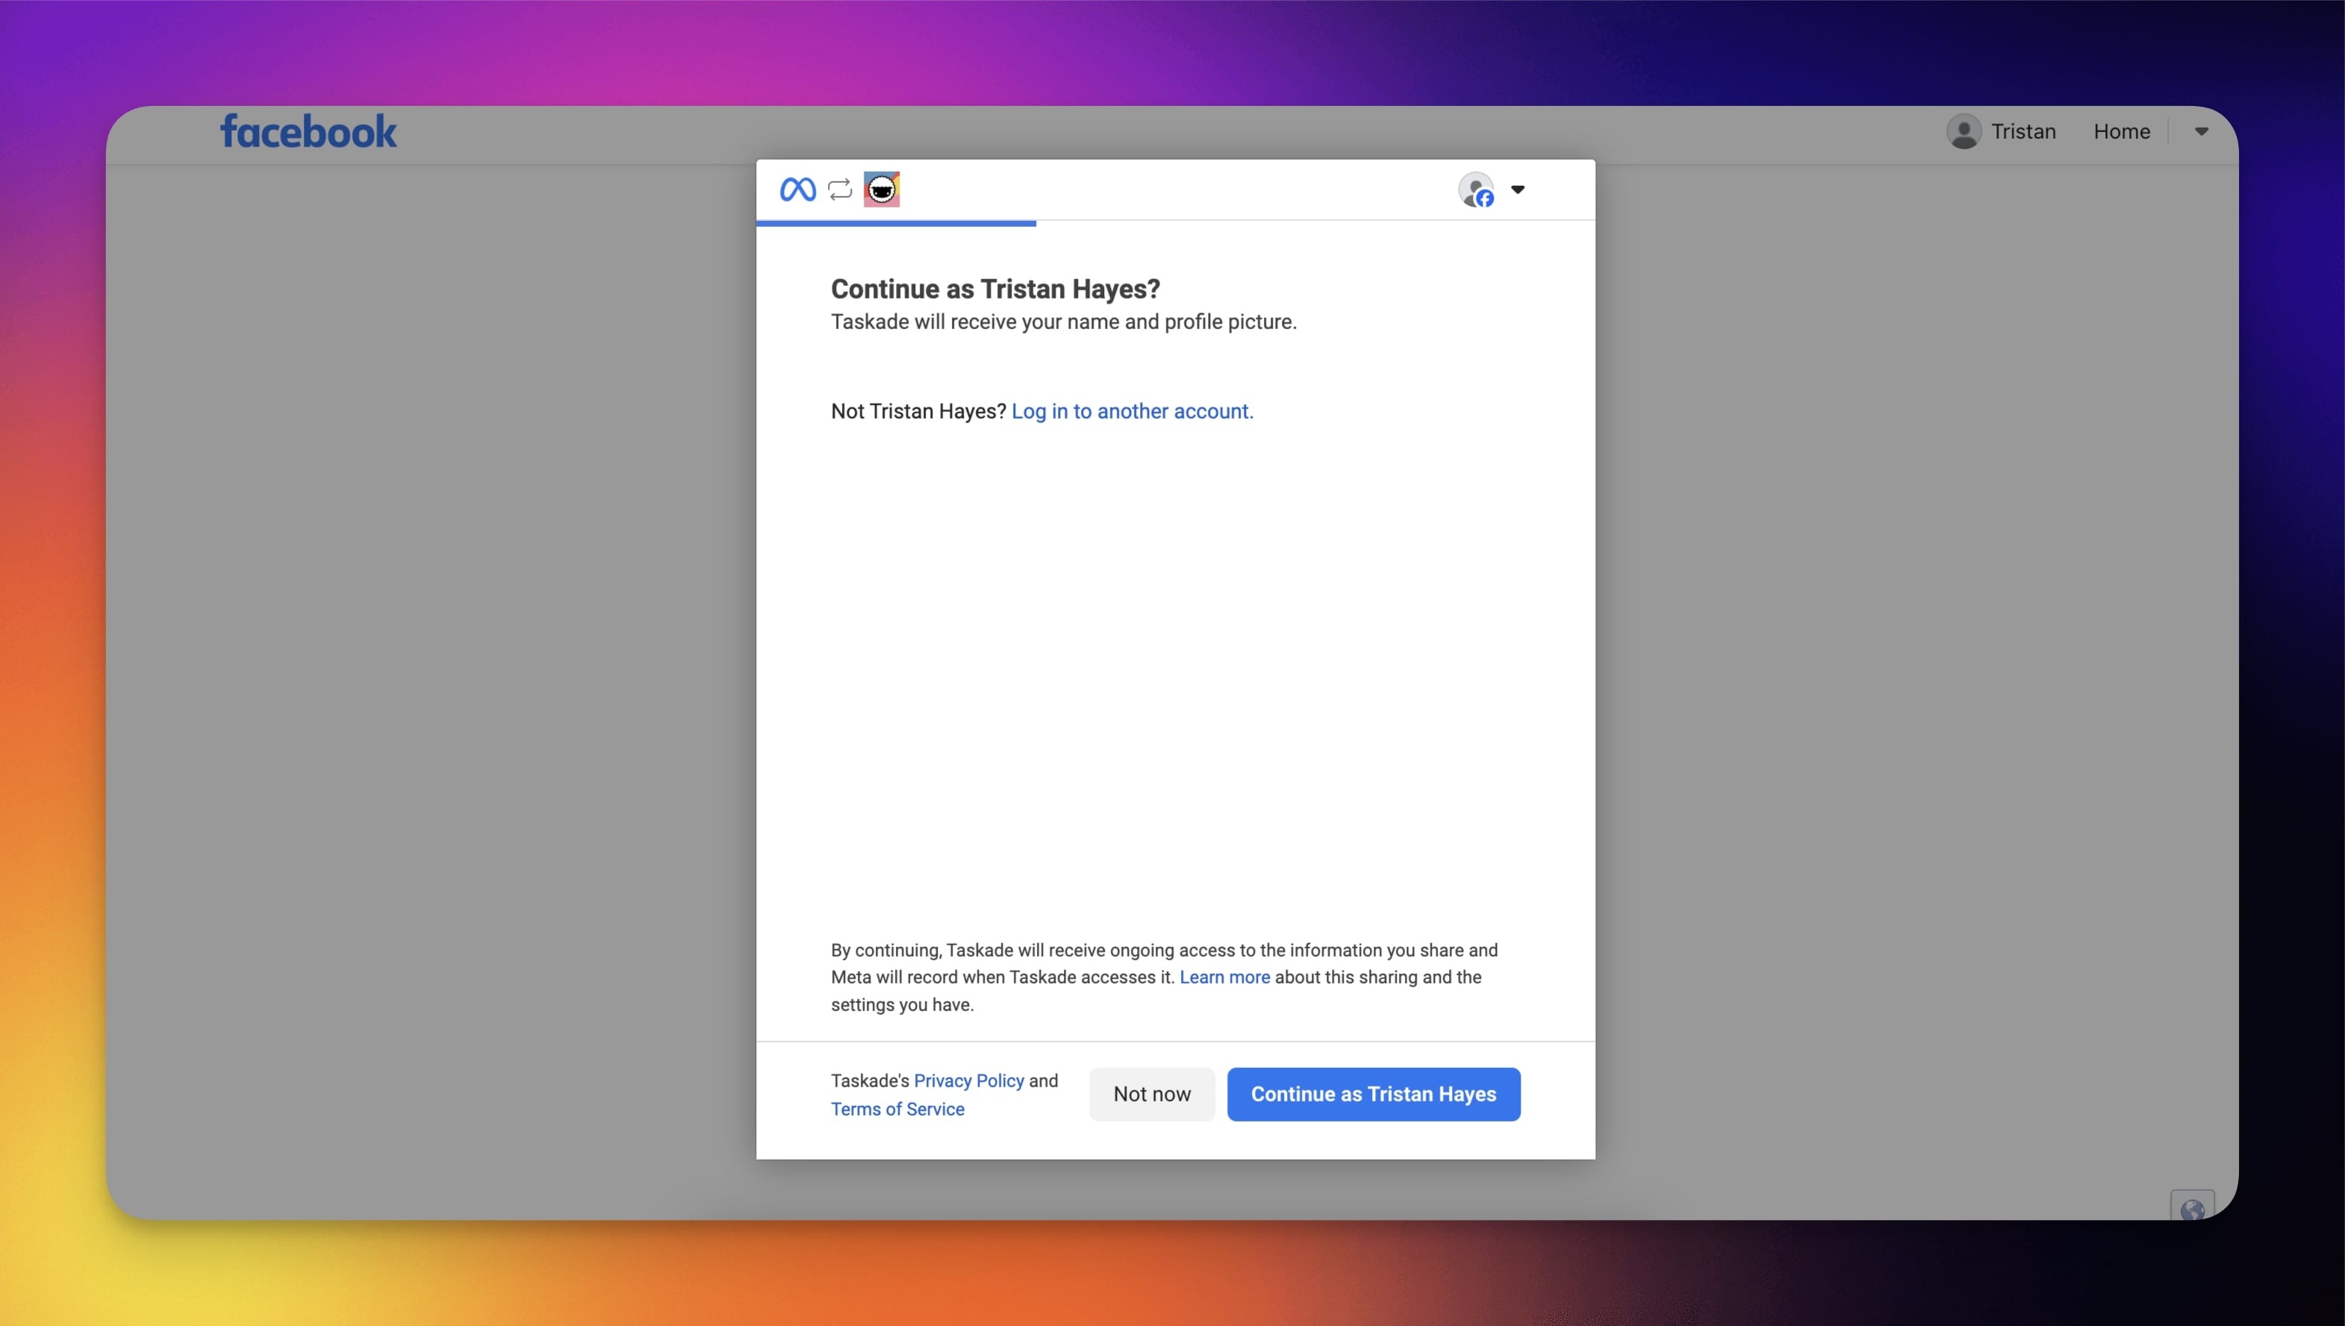Open the Terms of Service link
This screenshot has width=2345, height=1326.
pyautogui.click(x=897, y=1110)
